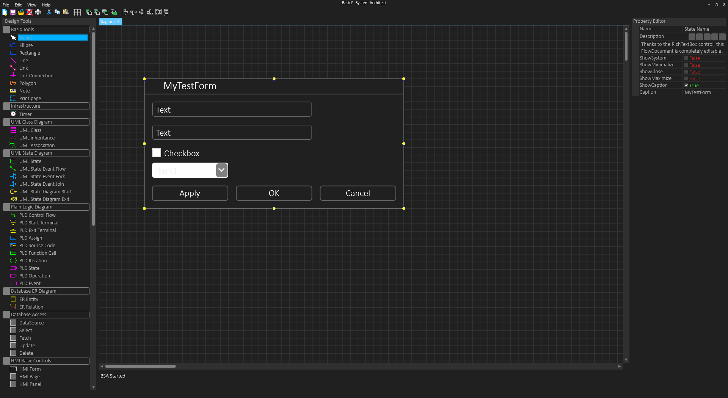The image size is (728, 398).
Task: Click the Design Tools panel scrollbar thumb
Action: coord(93,129)
